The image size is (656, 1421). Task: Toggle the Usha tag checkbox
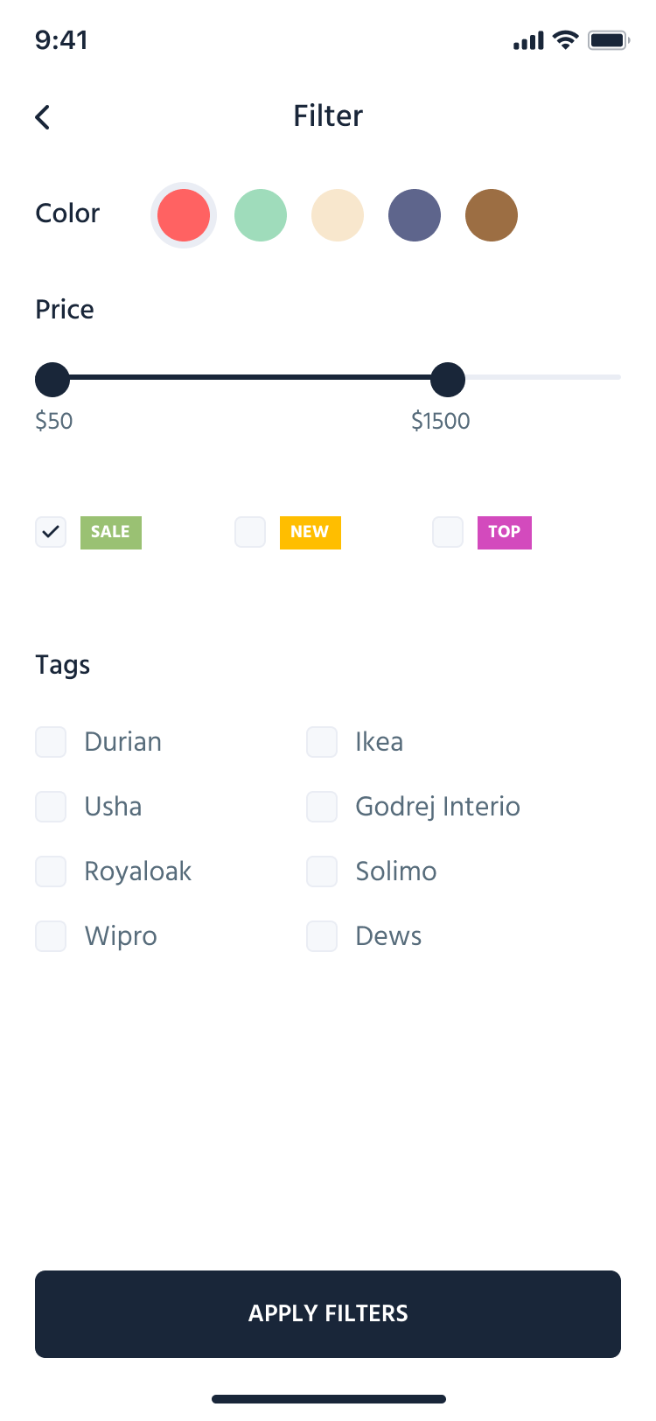51,807
